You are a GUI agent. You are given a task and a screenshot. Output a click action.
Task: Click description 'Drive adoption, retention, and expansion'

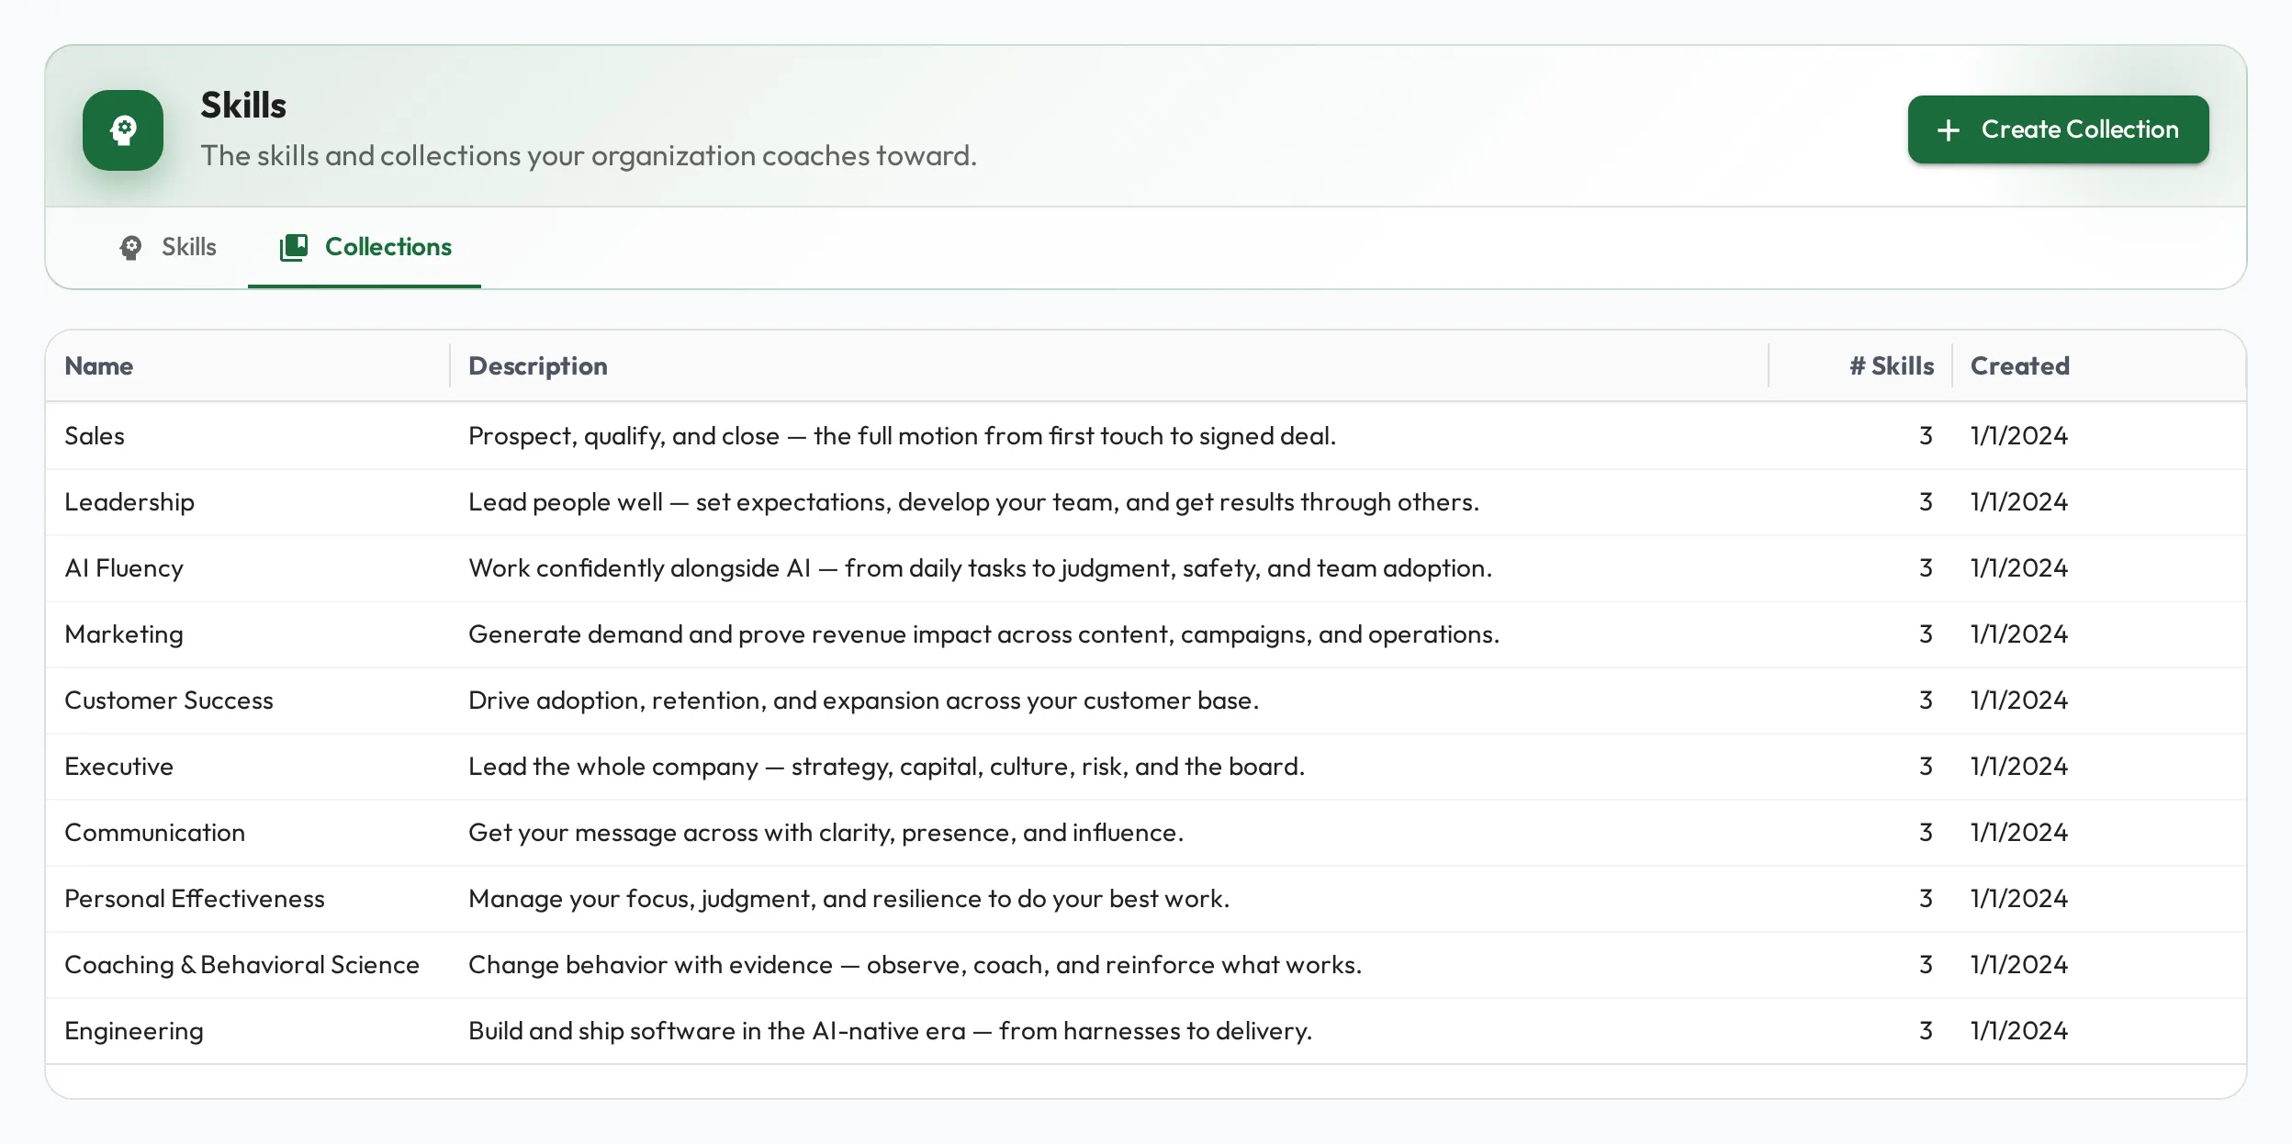[863, 700]
